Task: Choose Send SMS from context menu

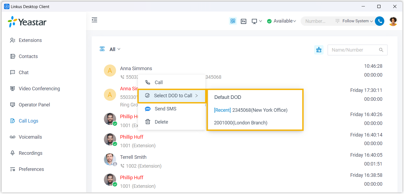Action: [x=172, y=109]
